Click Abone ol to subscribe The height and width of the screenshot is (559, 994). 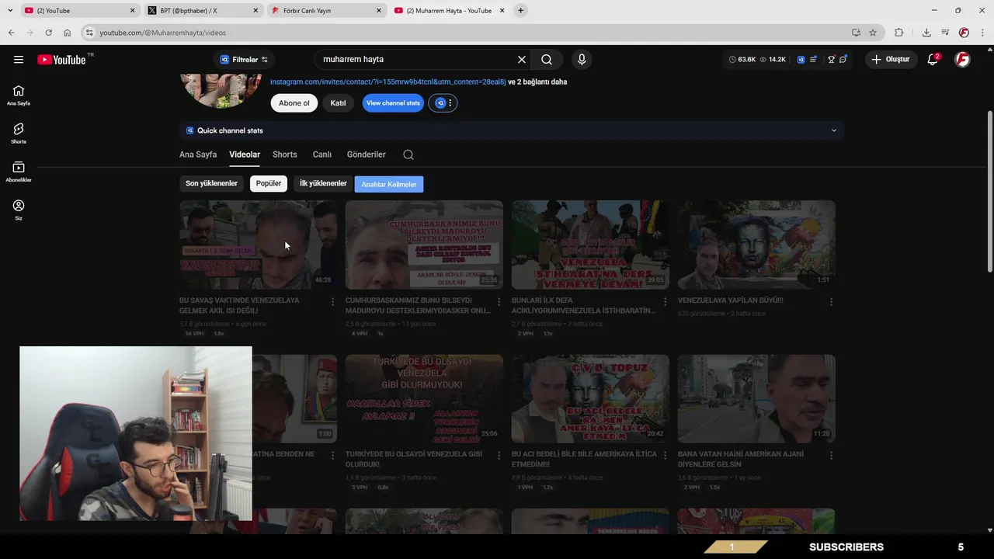pos(294,103)
